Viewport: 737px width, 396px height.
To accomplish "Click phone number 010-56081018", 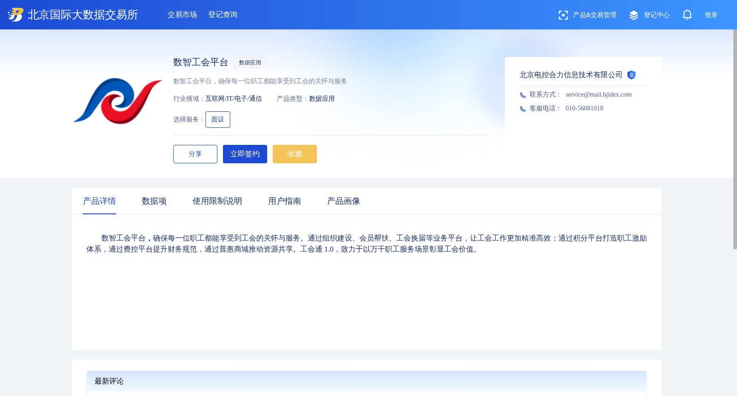I will click(585, 109).
